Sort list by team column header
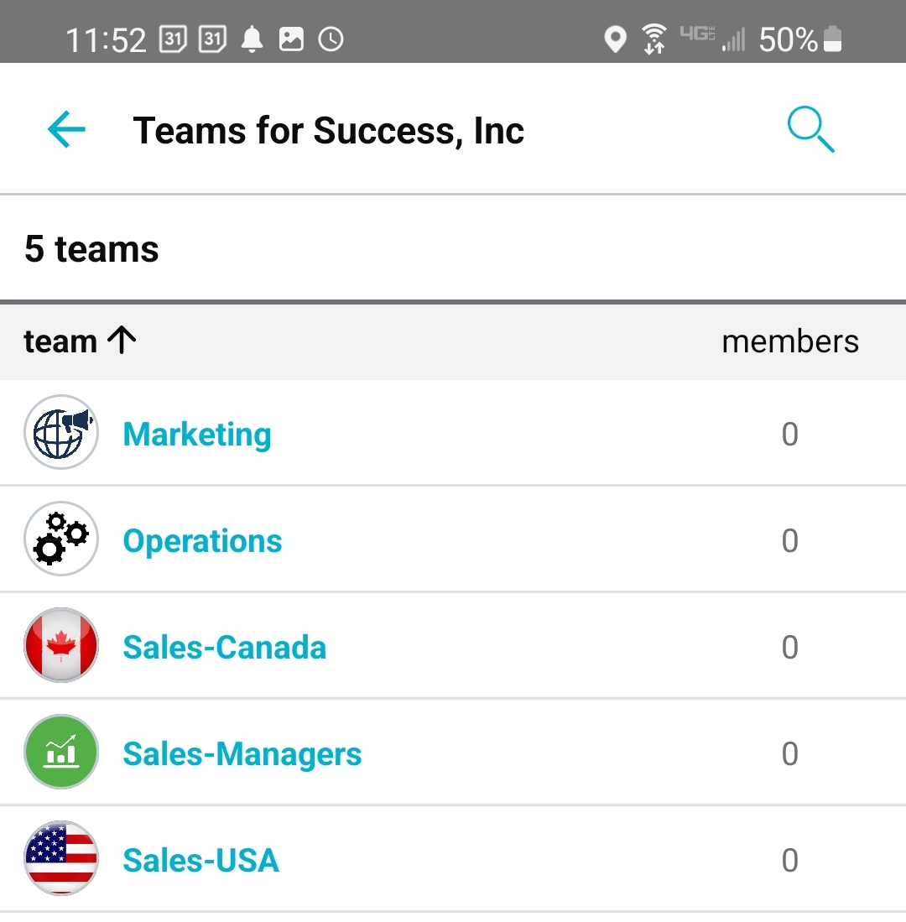 [60, 341]
